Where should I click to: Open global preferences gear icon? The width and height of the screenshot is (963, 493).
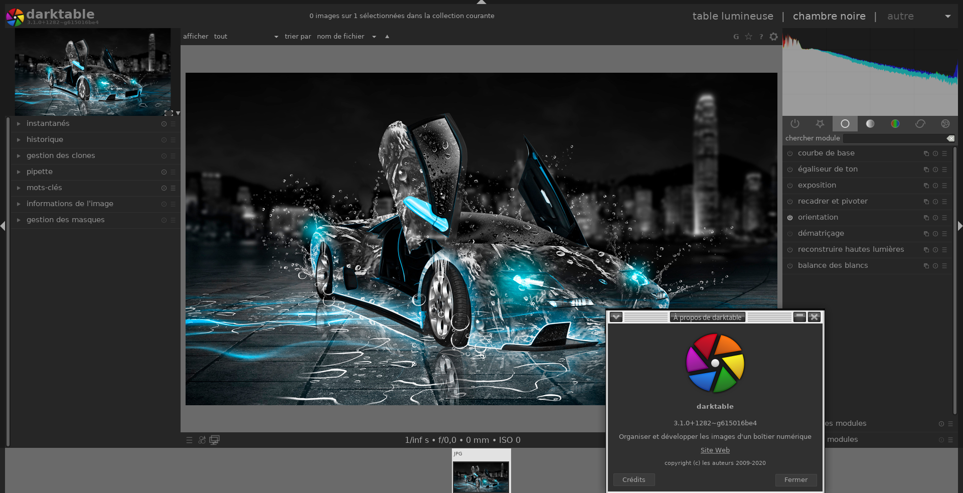[x=774, y=37]
